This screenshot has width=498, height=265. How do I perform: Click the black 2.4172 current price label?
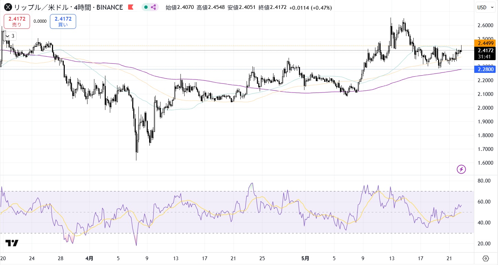(x=486, y=50)
